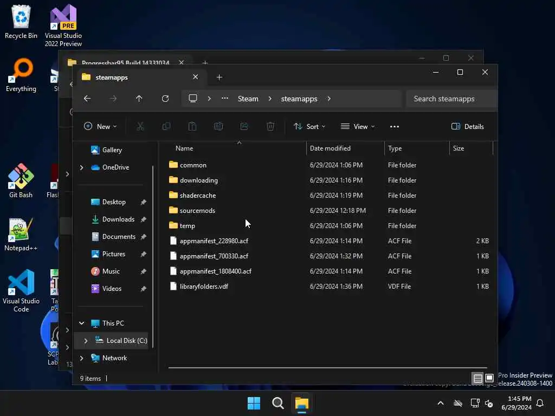
Task: Sort by Type column header
Action: click(395, 148)
